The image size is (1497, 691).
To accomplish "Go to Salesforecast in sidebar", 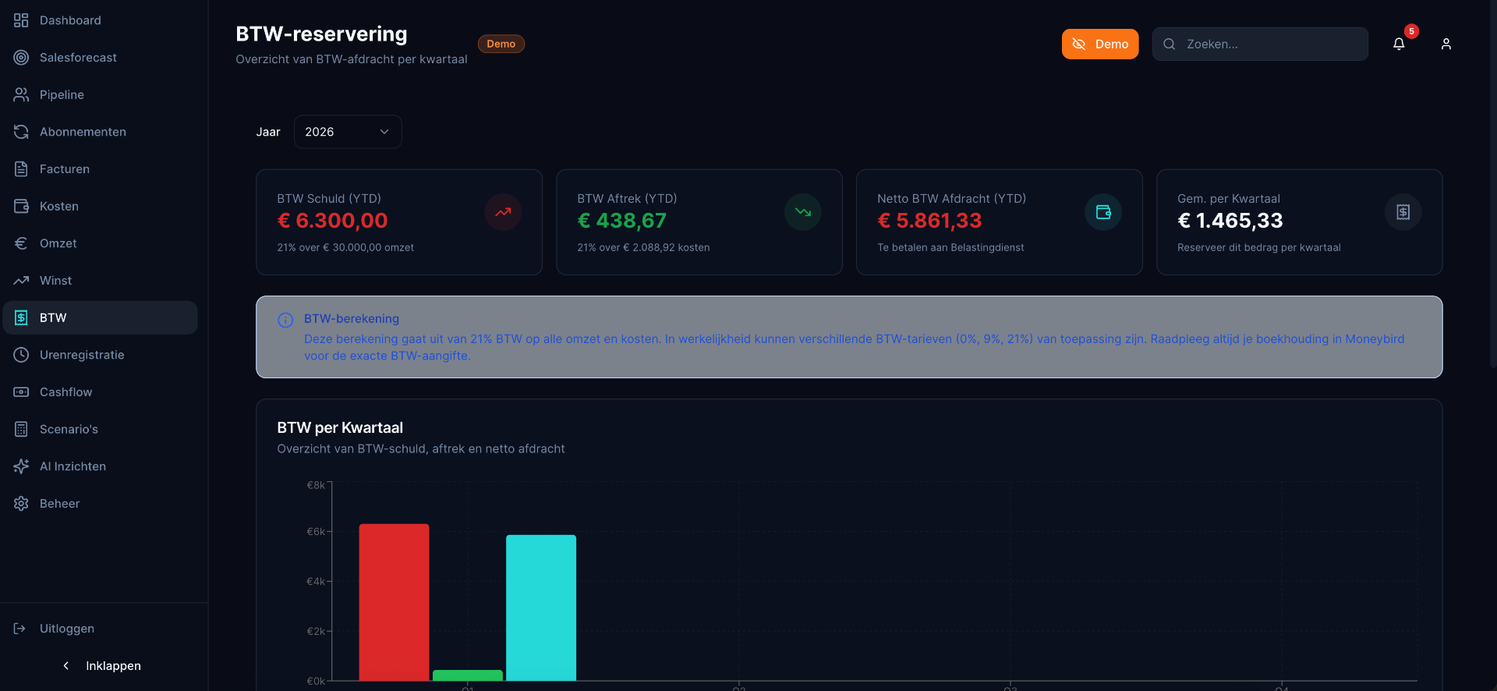I will click(100, 58).
